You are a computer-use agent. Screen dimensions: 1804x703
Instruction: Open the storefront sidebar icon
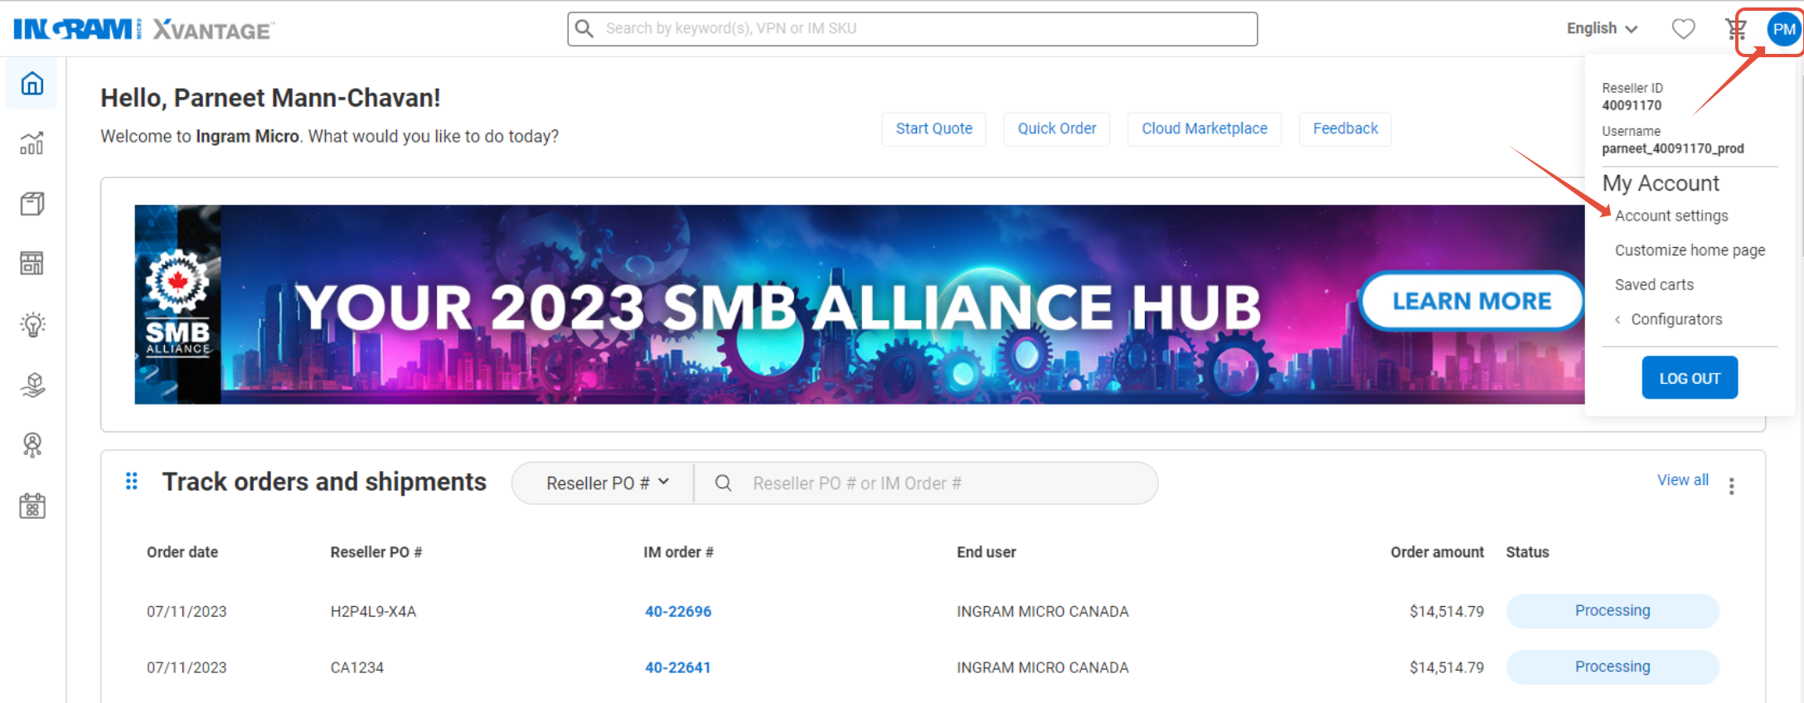point(32,264)
